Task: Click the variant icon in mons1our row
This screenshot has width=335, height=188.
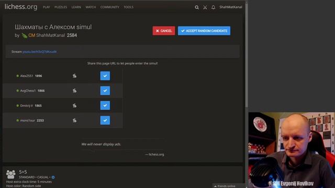Action: pos(74,121)
